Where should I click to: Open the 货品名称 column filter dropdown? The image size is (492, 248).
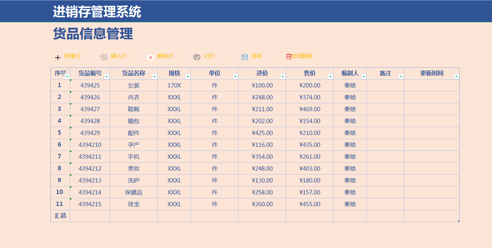point(155,76)
